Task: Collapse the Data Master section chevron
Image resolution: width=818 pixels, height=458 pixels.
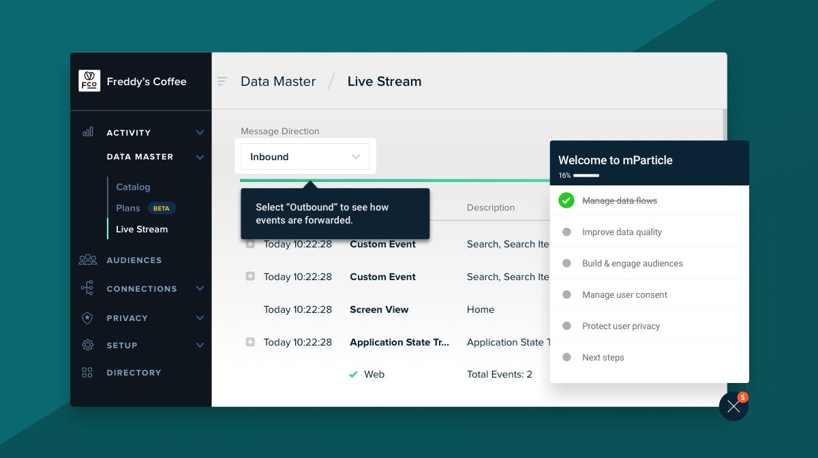Action: 200,157
